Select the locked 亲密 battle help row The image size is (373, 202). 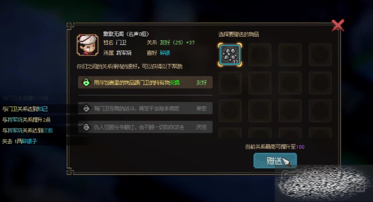tap(145, 108)
